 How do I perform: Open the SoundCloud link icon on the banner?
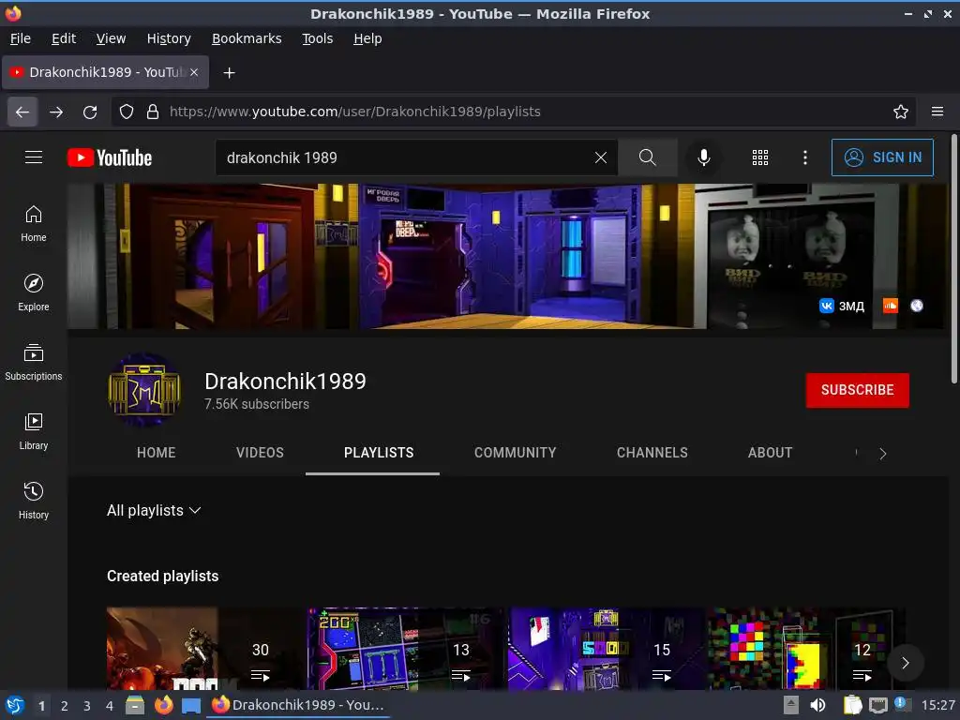pos(891,306)
